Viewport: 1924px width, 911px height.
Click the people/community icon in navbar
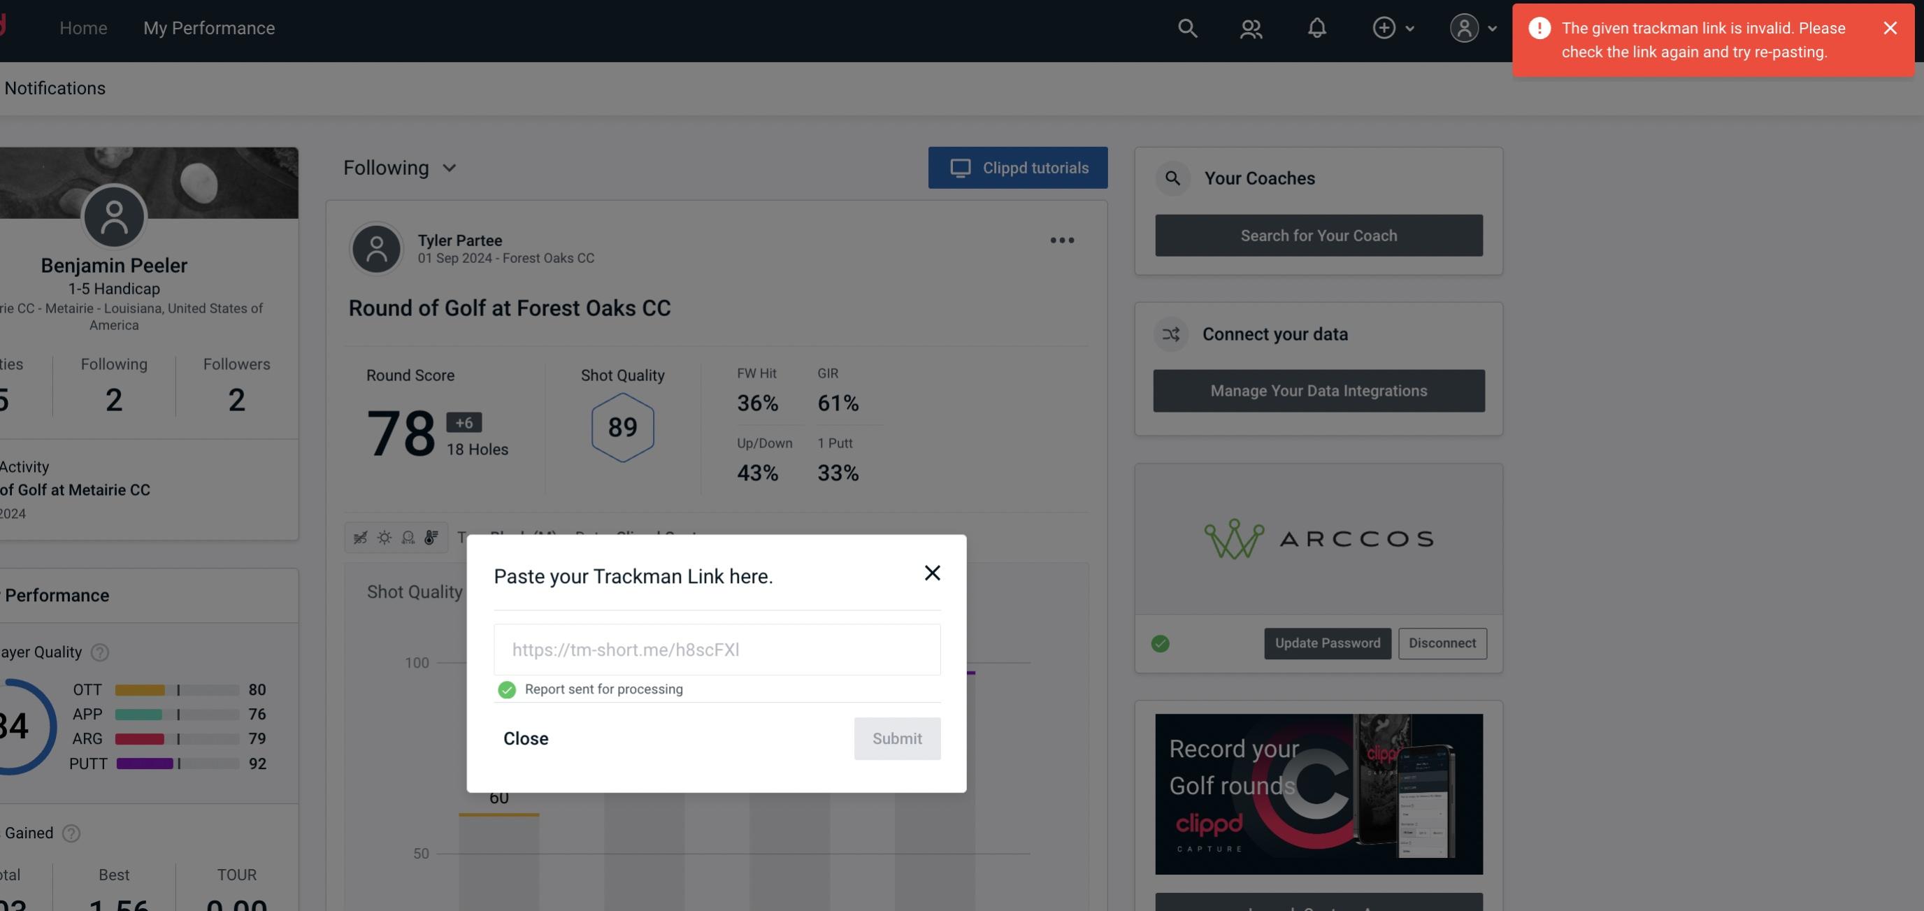coord(1250,27)
